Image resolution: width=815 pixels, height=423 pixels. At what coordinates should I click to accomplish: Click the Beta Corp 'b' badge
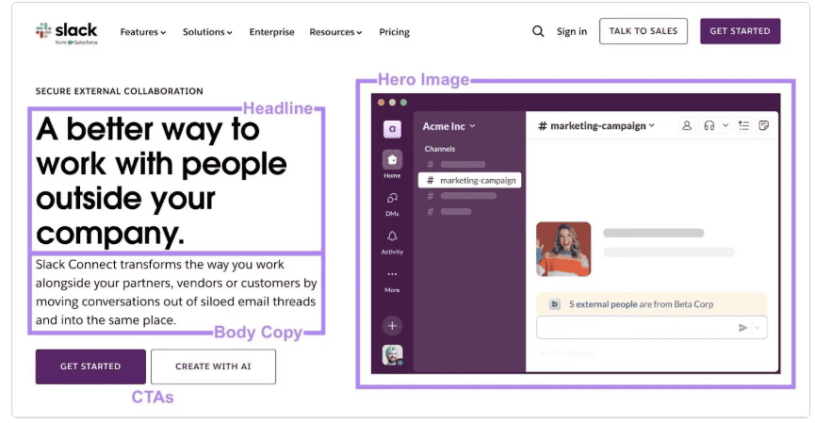click(x=555, y=304)
